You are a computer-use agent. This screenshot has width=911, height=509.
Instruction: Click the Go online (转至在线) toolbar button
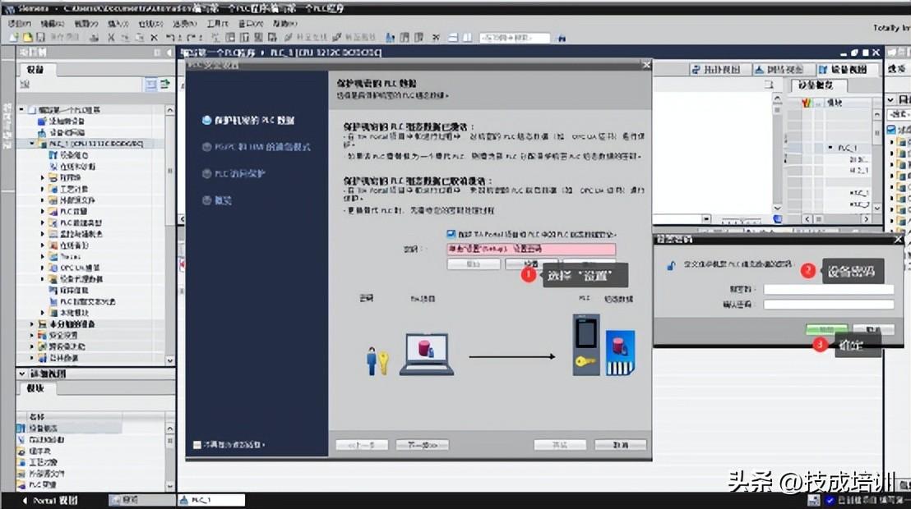306,38
